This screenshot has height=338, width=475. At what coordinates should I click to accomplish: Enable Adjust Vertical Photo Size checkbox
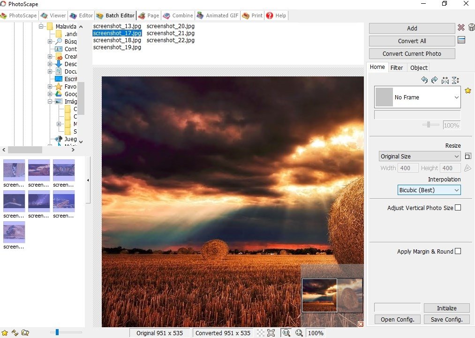(458, 208)
